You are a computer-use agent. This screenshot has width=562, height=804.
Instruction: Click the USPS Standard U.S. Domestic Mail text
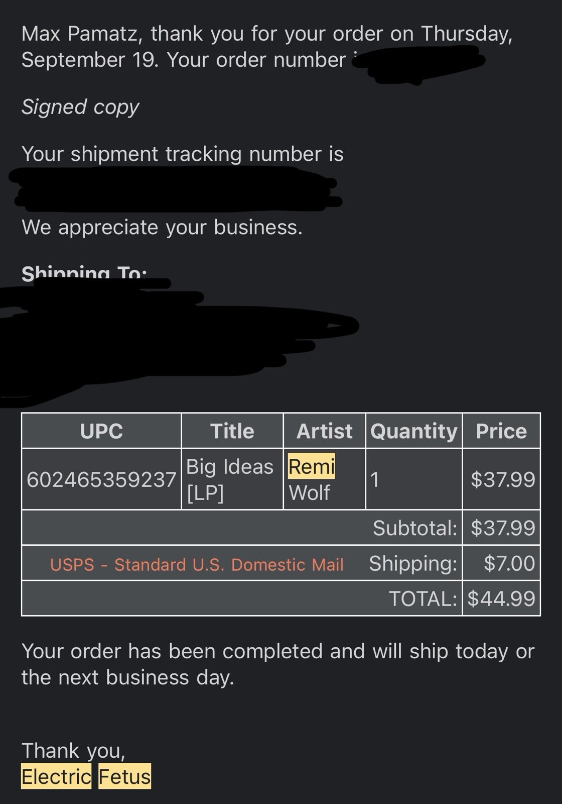tap(197, 564)
